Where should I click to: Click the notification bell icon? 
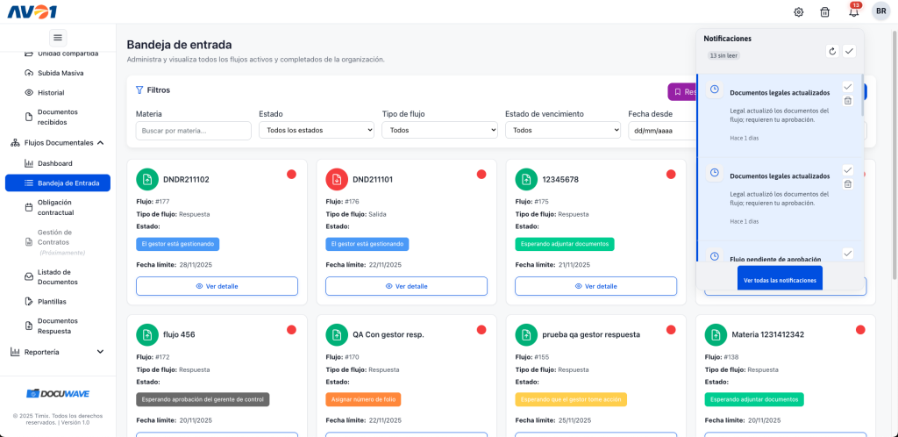tap(853, 11)
